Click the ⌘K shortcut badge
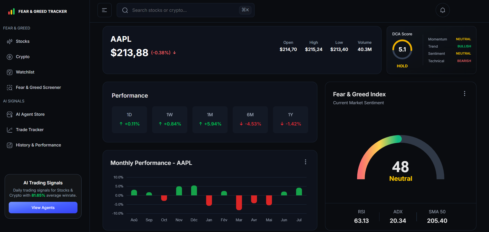The image size is (489, 232). click(245, 10)
